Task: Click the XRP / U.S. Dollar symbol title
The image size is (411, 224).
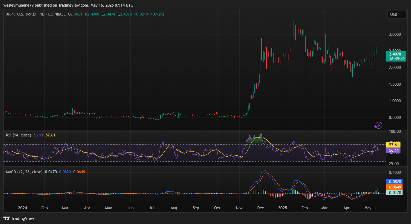Action: [21, 14]
